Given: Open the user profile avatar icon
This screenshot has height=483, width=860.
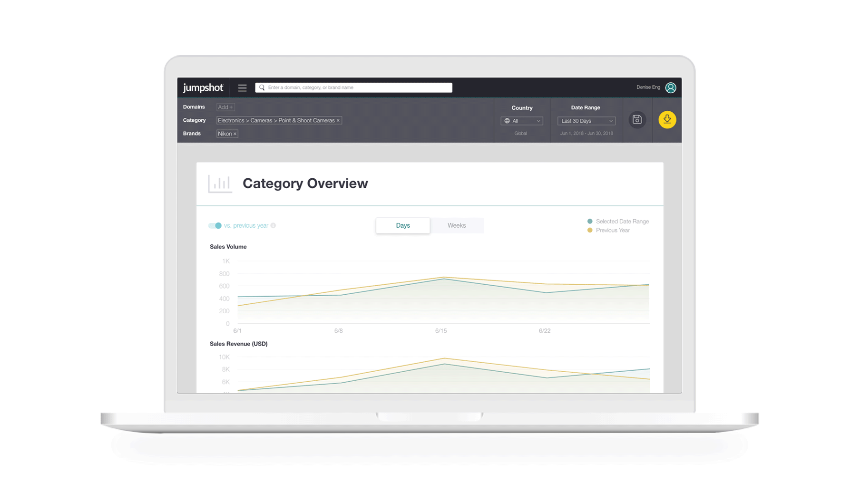Looking at the screenshot, I should [x=671, y=87].
